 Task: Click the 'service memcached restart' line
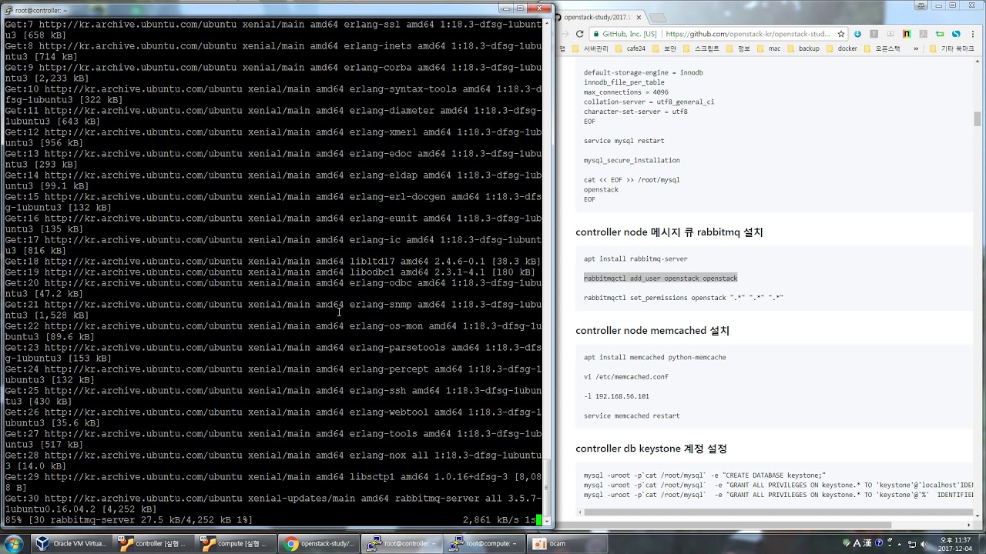(632, 415)
